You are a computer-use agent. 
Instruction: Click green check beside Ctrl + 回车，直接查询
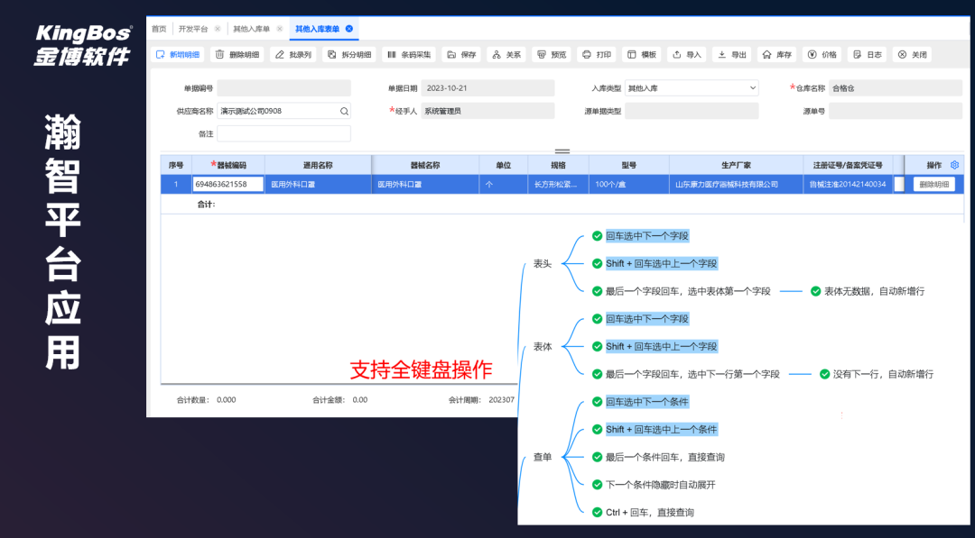[597, 512]
